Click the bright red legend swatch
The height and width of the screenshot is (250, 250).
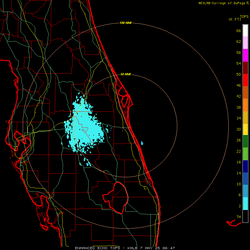(x=245, y=80)
